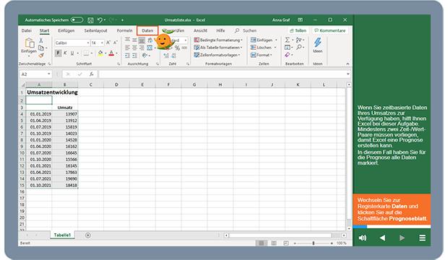Click tutorial back arrow button
This screenshot has height=260, width=448.
[x=382, y=238]
